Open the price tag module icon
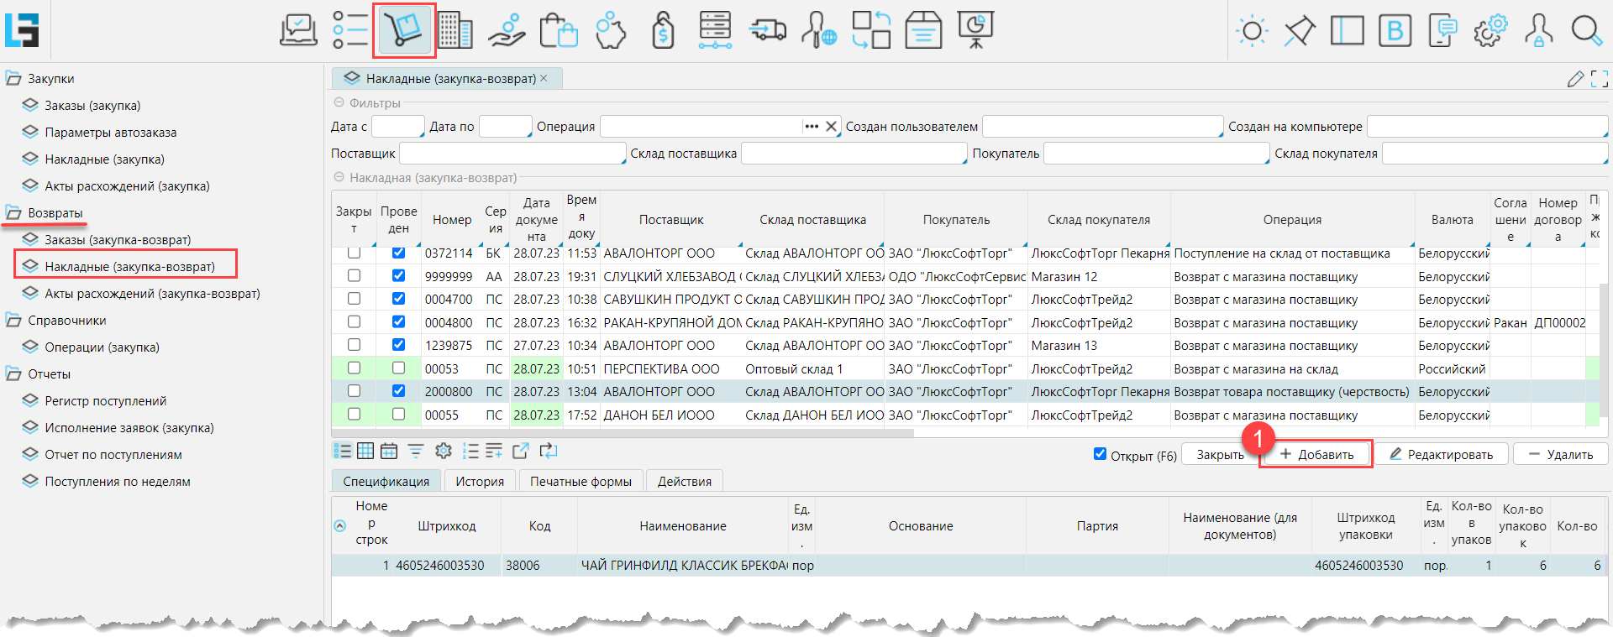 coord(663,31)
